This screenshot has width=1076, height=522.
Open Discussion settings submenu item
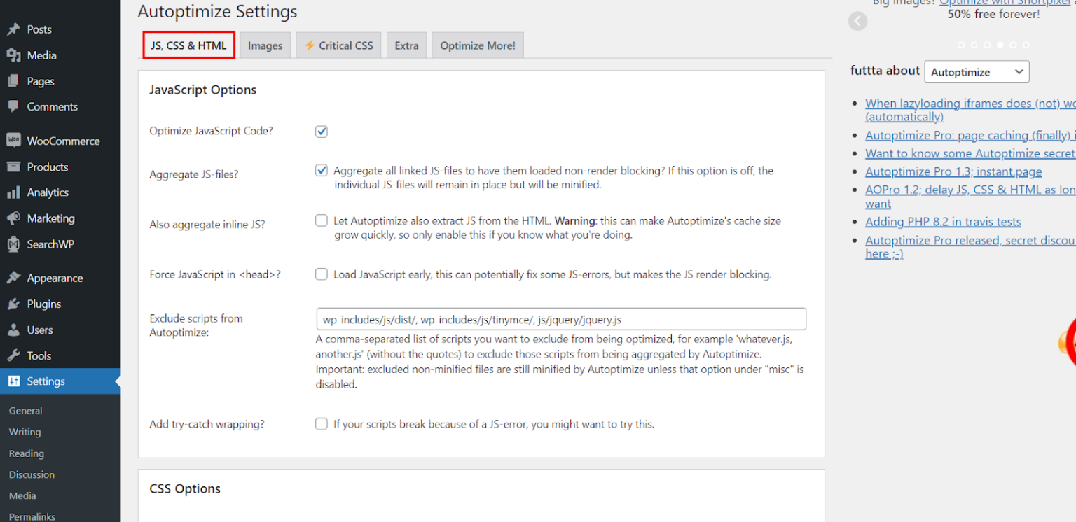point(32,474)
